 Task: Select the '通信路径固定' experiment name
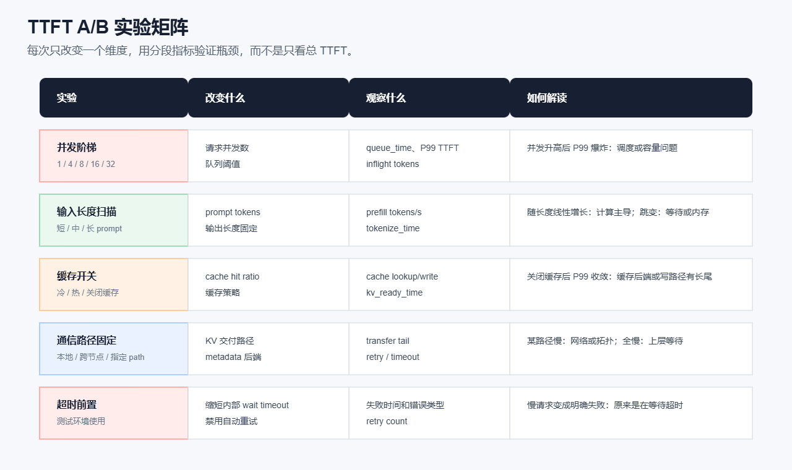coord(87,341)
